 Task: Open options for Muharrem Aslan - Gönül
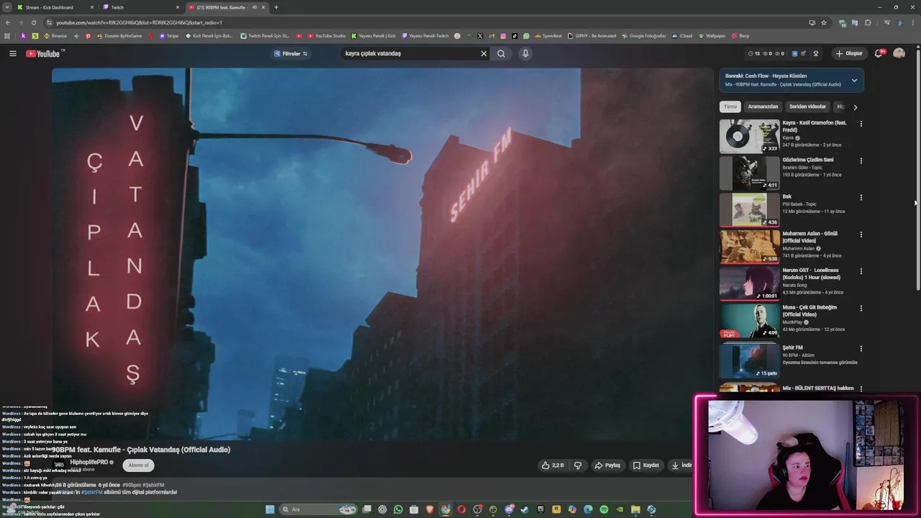tap(861, 235)
